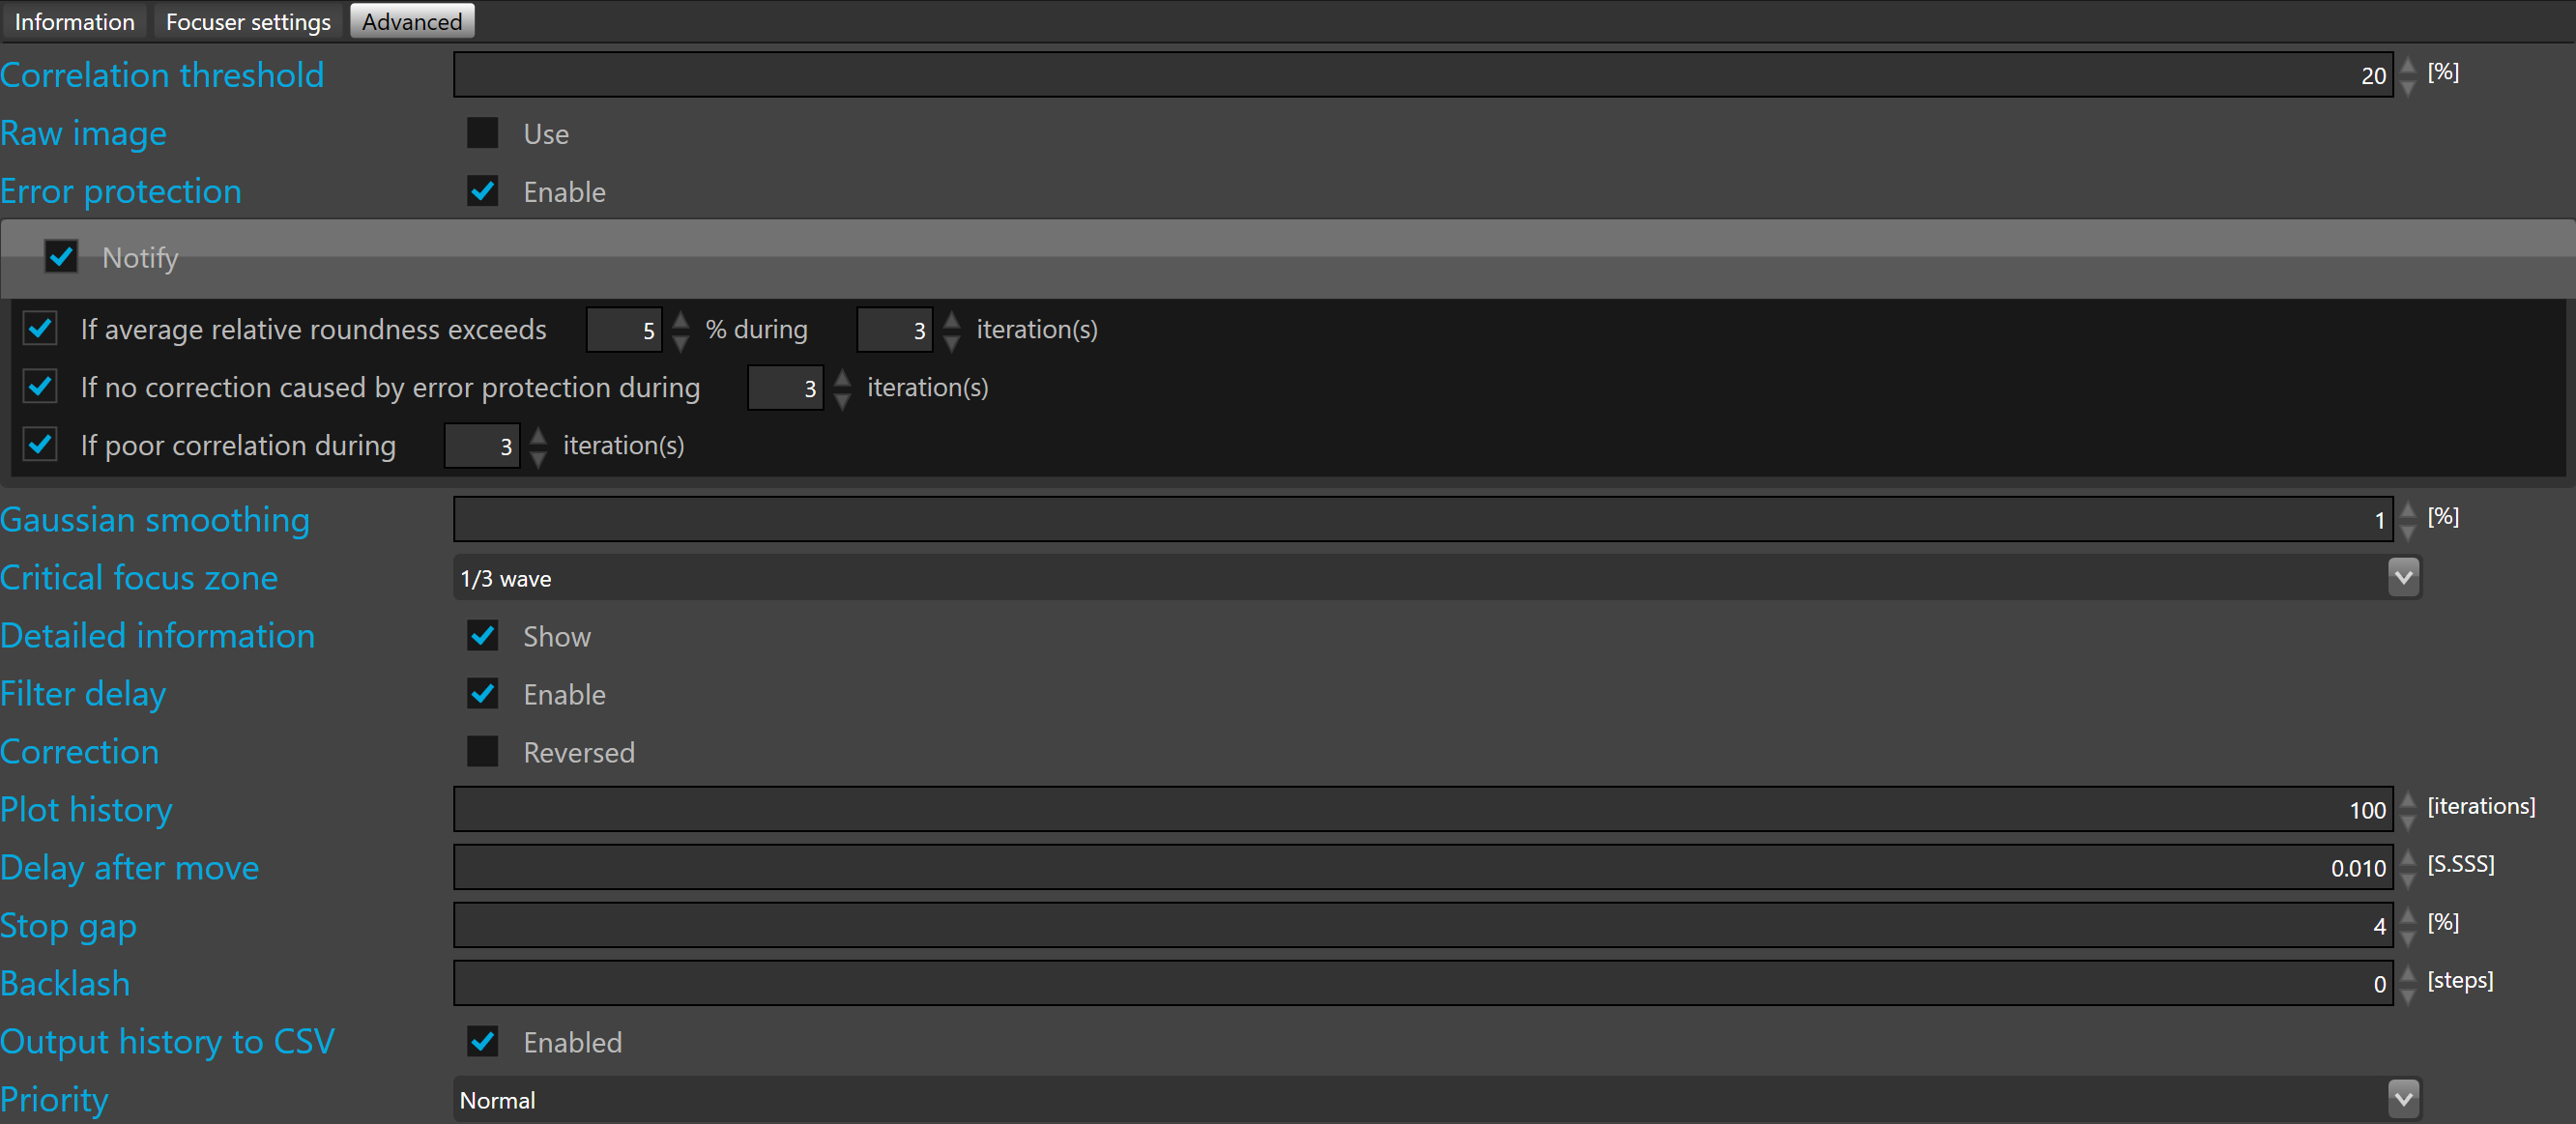The image size is (2576, 1124).
Task: Increase the Stop gap percentage
Action: click(x=2408, y=915)
